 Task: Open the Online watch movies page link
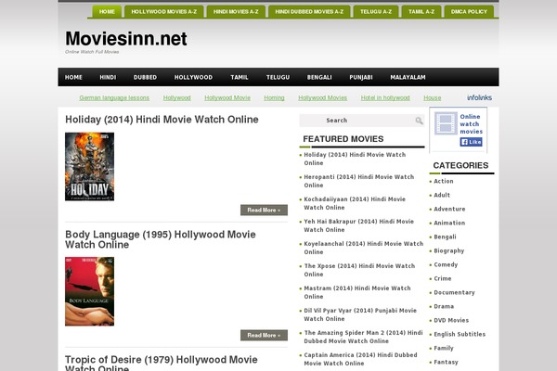pyautogui.click(x=471, y=123)
